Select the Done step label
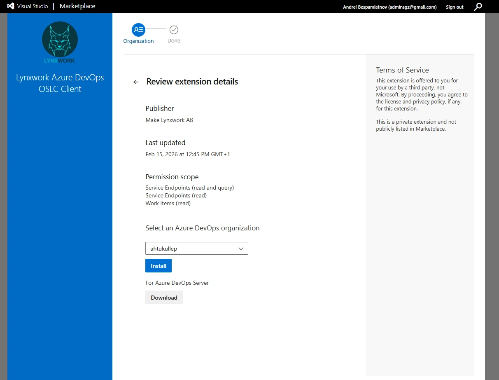Screen dimensions: 499x380 [x=174, y=41]
